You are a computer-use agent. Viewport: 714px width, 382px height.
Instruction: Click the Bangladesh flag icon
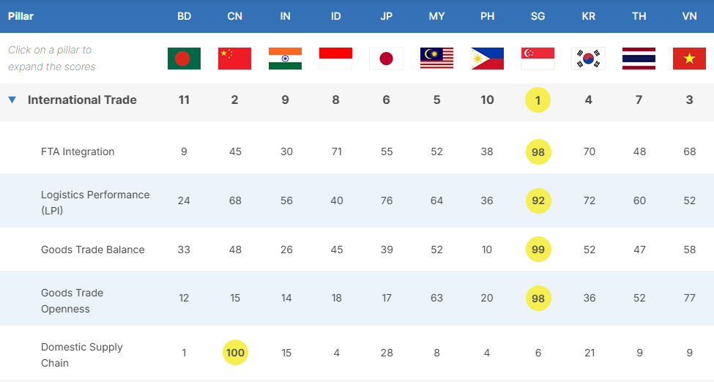(x=184, y=59)
